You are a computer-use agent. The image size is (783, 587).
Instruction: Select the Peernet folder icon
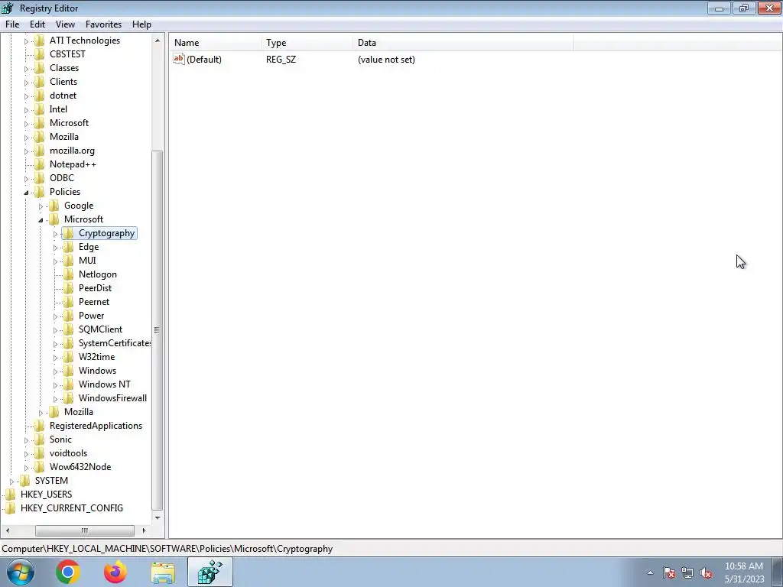pyautogui.click(x=68, y=301)
